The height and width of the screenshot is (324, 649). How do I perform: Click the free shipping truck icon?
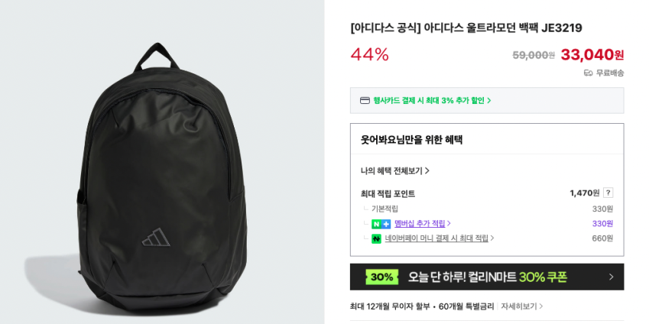588,73
